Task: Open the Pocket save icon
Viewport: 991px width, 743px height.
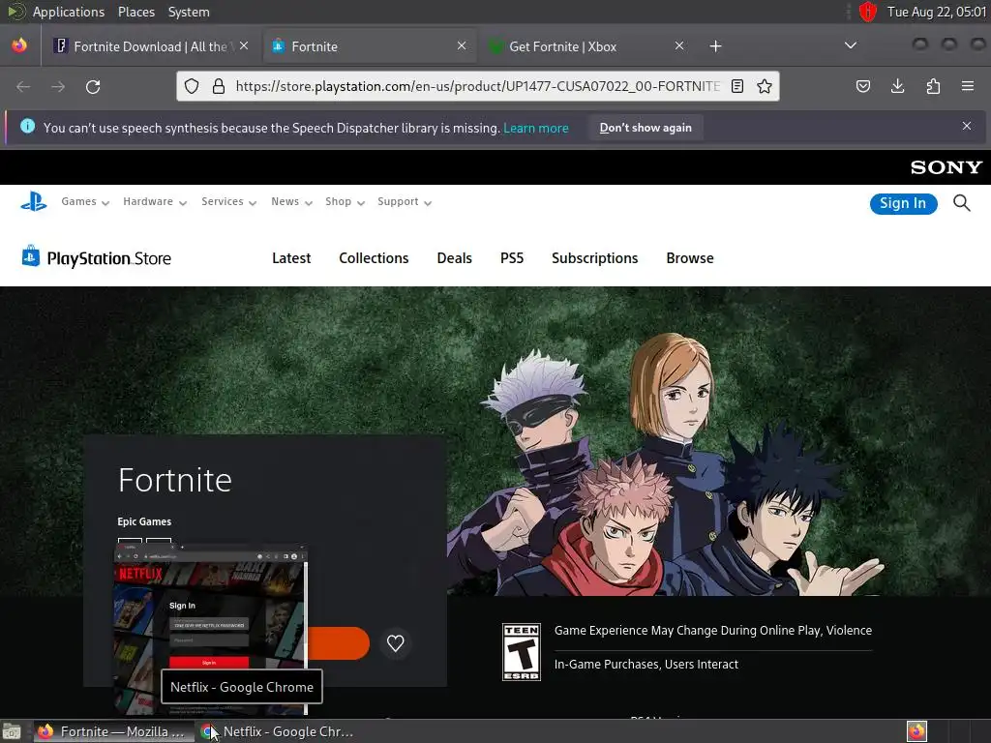Action: point(862,86)
